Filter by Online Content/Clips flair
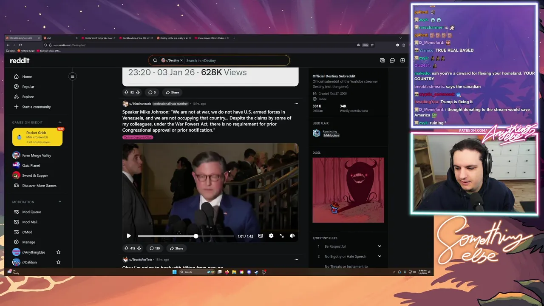The width and height of the screenshot is (544, 306). (x=138, y=137)
